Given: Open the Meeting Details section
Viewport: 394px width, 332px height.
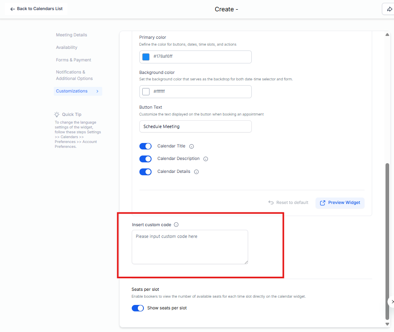Looking at the screenshot, I should point(72,35).
